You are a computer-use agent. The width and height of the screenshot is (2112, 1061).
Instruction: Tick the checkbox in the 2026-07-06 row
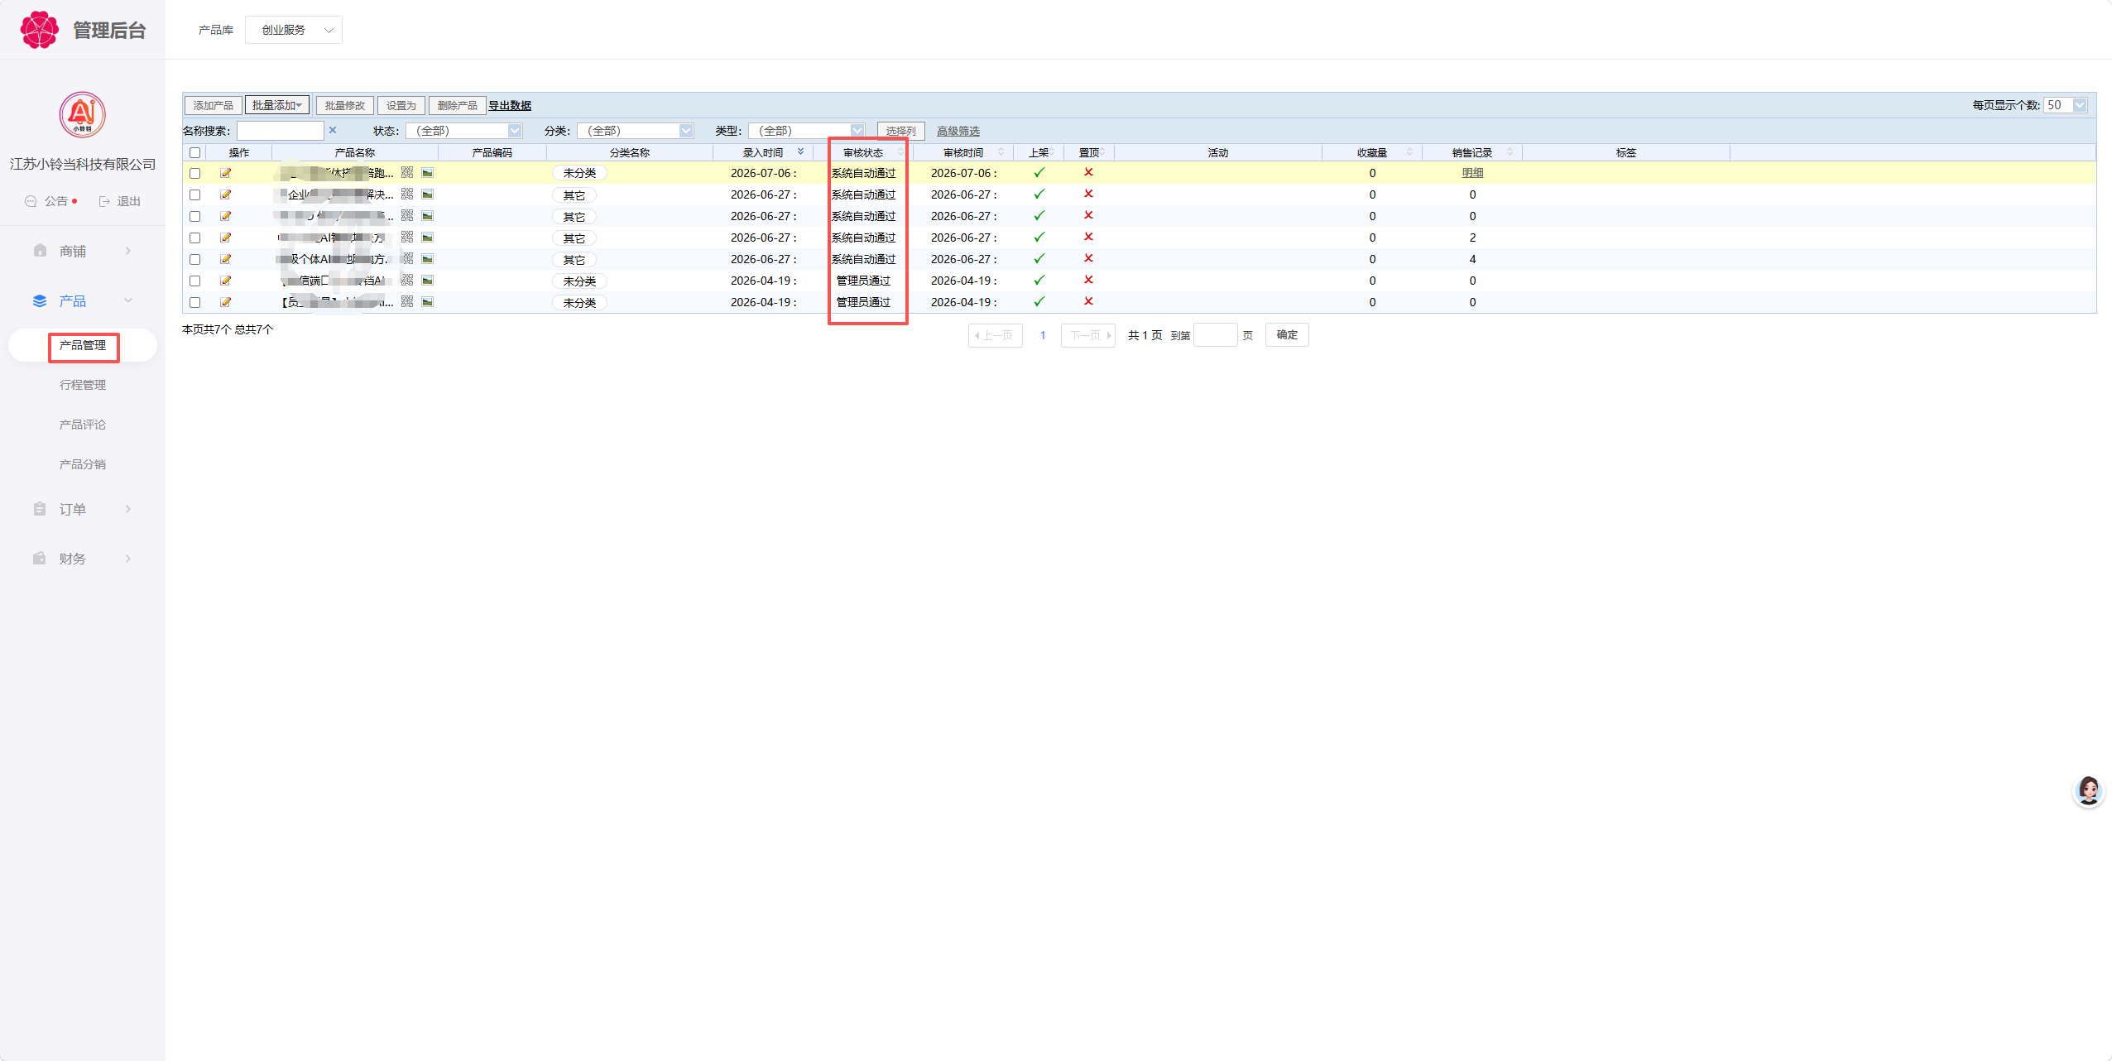[195, 173]
